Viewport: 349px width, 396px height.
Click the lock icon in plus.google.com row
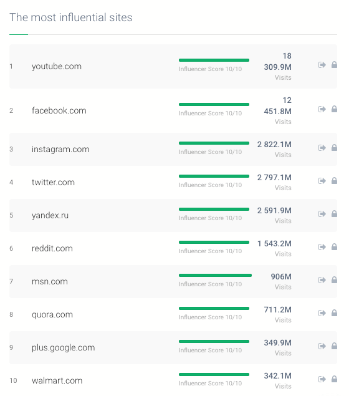pos(334,345)
